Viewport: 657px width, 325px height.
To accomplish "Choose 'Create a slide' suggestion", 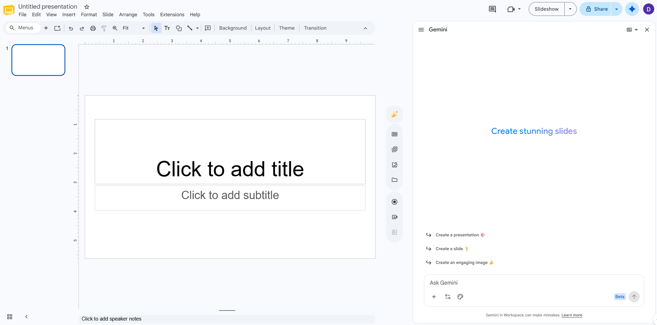I will click(x=448, y=249).
